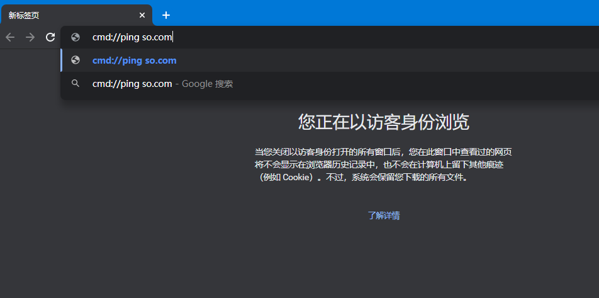Click the magnifier icon beside Google 搜索
Viewport: 599px width, 298px height.
76,83
